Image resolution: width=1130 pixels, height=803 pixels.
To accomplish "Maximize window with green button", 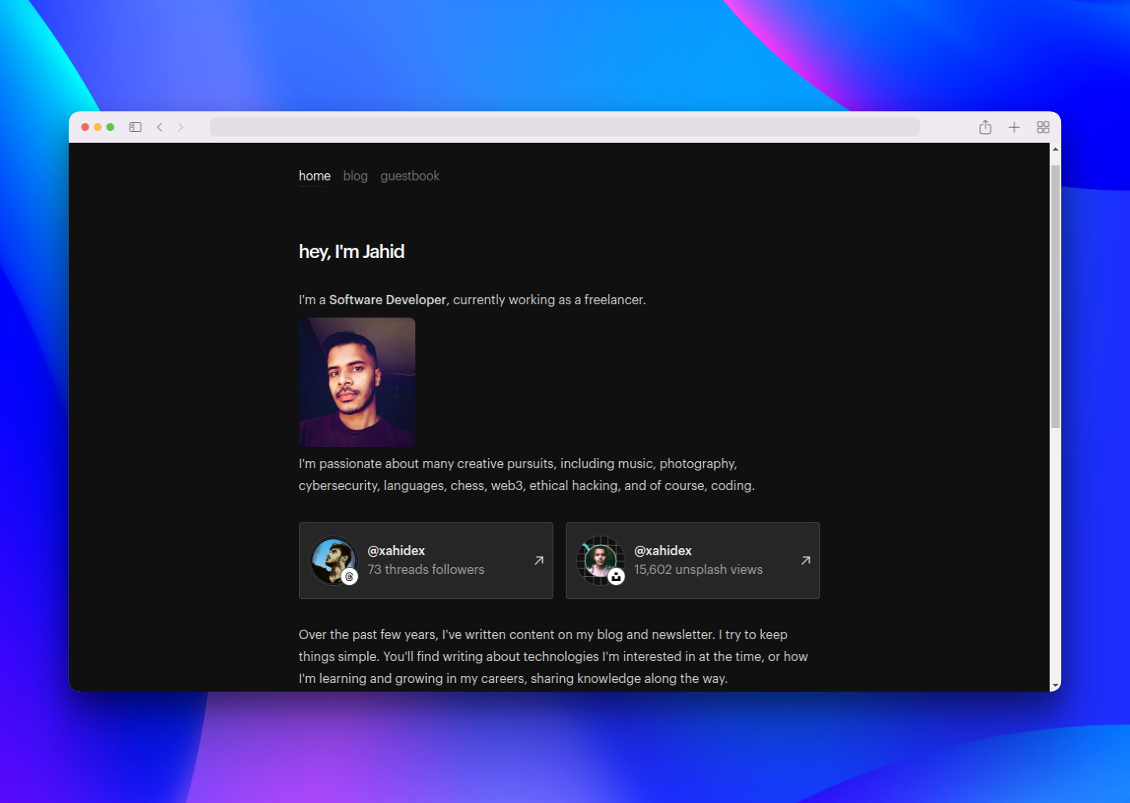I will click(x=111, y=127).
